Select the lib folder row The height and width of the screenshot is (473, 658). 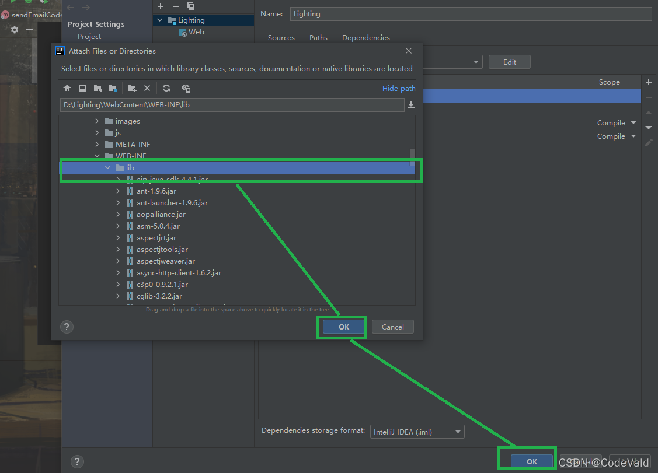pos(238,168)
